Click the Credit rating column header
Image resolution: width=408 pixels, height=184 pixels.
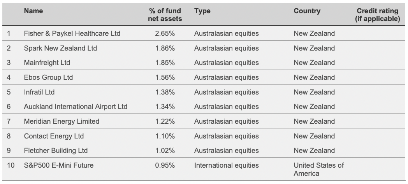click(x=377, y=15)
